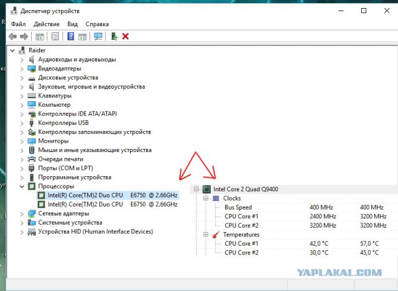Click the Мониторы monitor icon
Viewport: 398px width, 291px height.
[32, 141]
